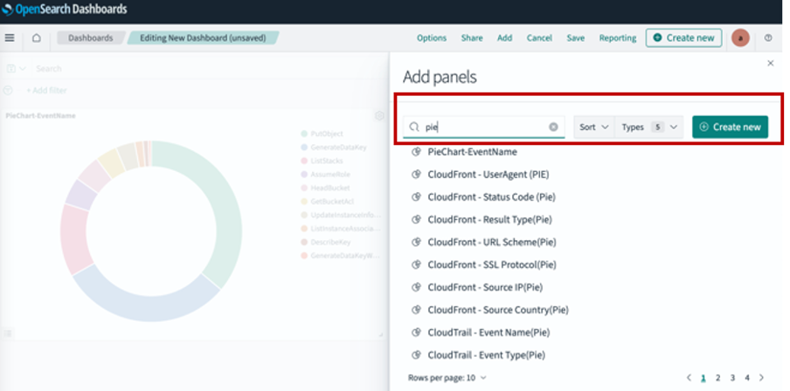Viewport: 790px width, 391px height.
Task: Click the pie icon beside CloudFront - Source Country(Pie)
Action: pyautogui.click(x=416, y=310)
